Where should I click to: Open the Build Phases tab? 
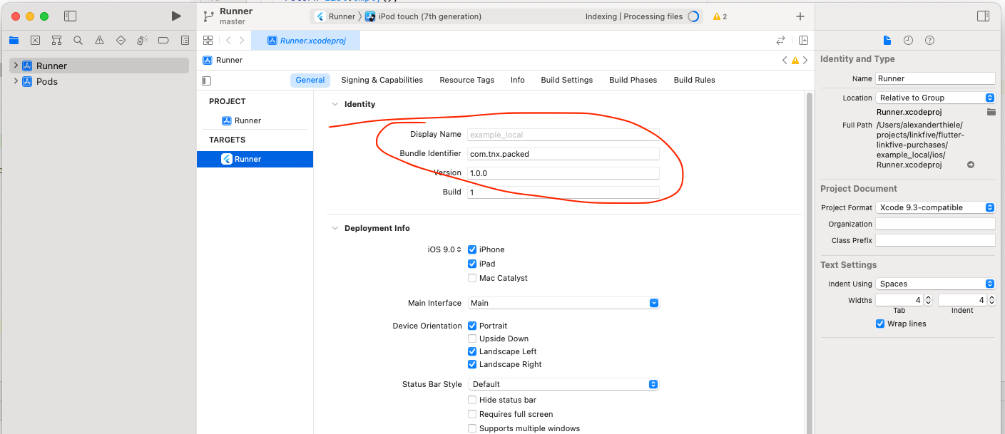pos(633,80)
